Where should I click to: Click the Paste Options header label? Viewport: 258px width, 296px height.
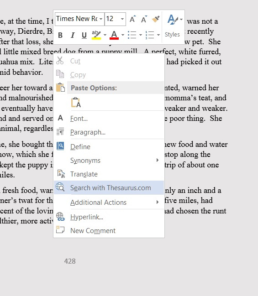[x=94, y=88]
